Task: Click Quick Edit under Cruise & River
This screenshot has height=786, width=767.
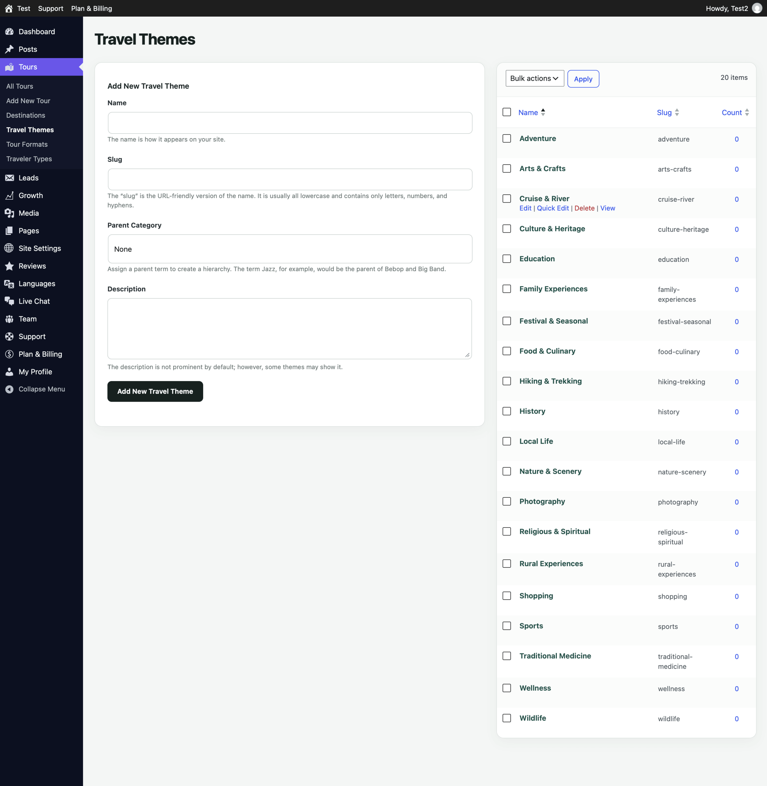Action: click(x=553, y=208)
